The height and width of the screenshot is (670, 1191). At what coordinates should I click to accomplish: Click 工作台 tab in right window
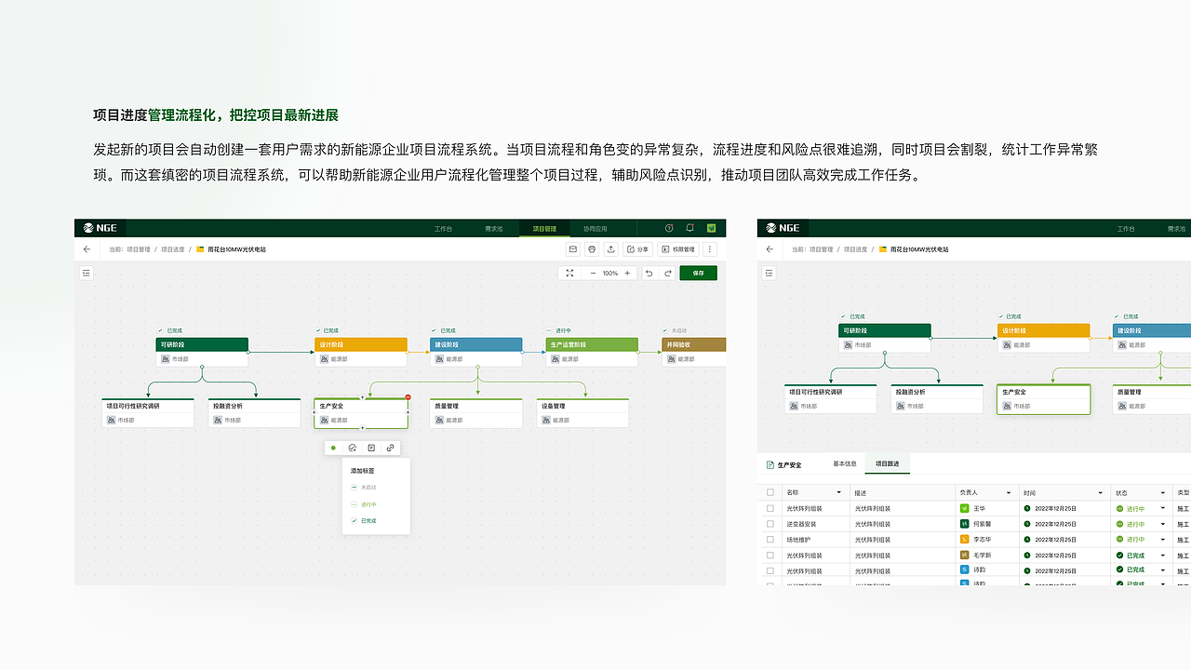tap(1126, 228)
